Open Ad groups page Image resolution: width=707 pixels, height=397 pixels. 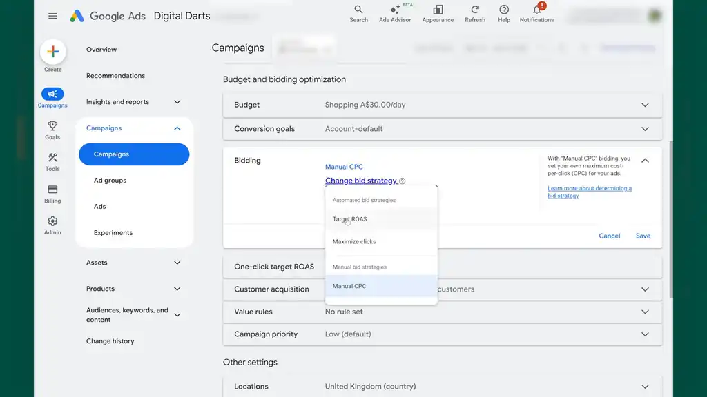click(x=110, y=181)
